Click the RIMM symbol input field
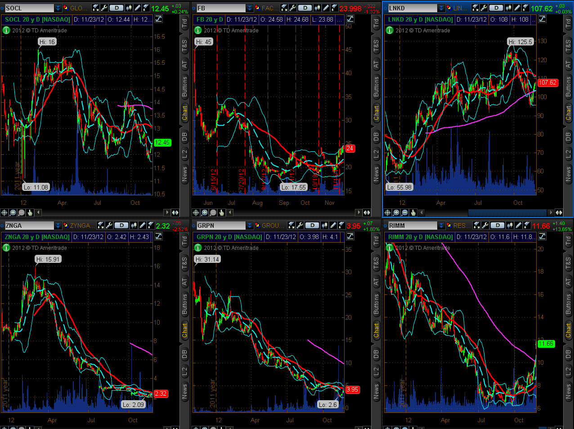574x429 pixels. pos(413,226)
